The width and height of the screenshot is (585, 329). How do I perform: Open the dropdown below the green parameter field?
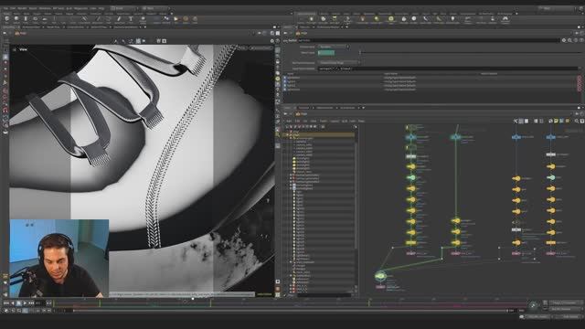(x=339, y=63)
